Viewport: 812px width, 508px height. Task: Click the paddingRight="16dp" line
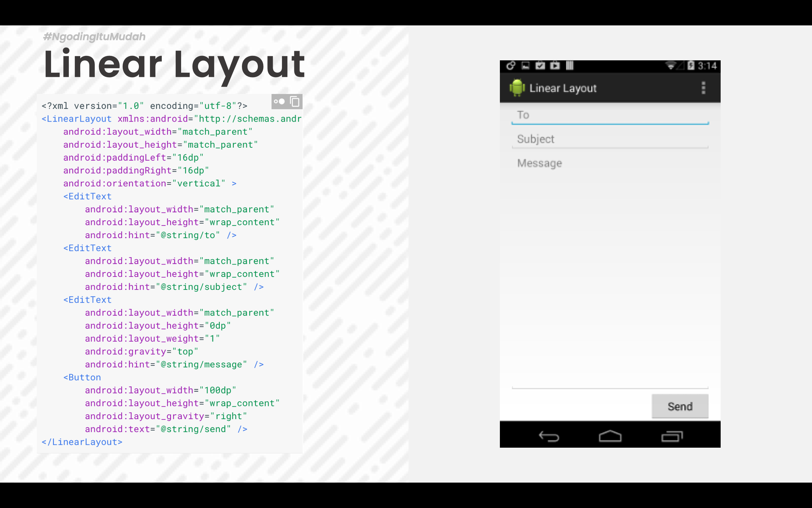click(x=136, y=171)
